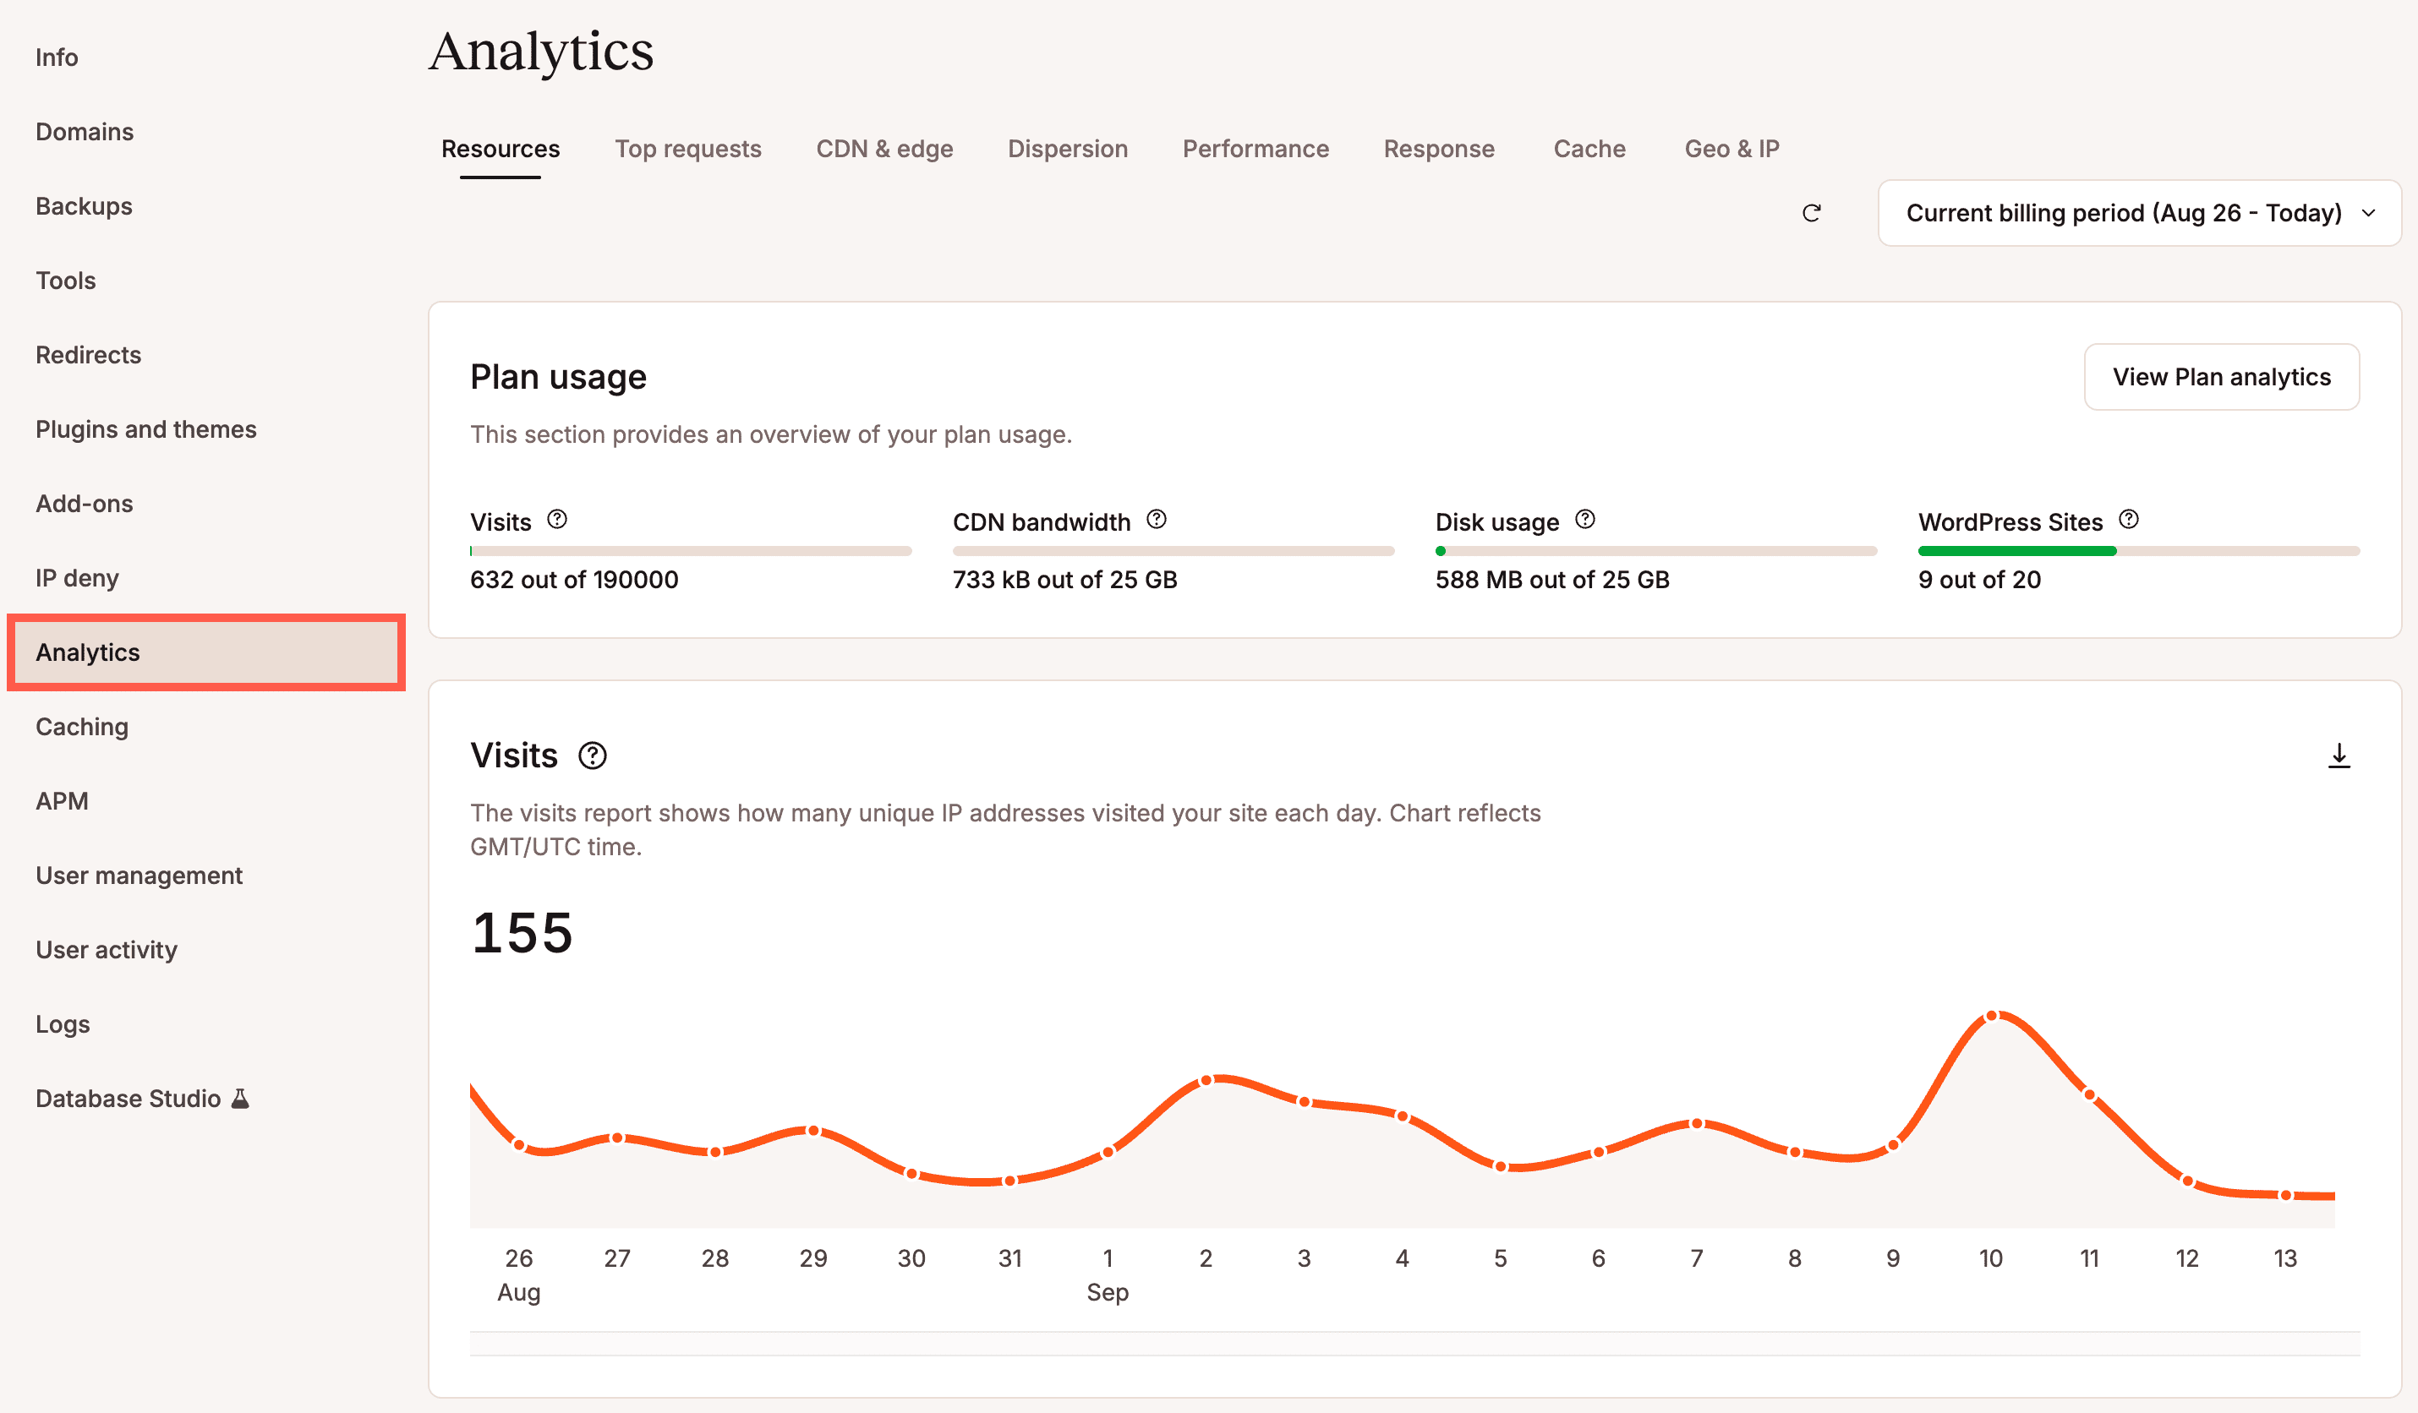
Task: Open Domains in the sidebar
Action: click(85, 132)
